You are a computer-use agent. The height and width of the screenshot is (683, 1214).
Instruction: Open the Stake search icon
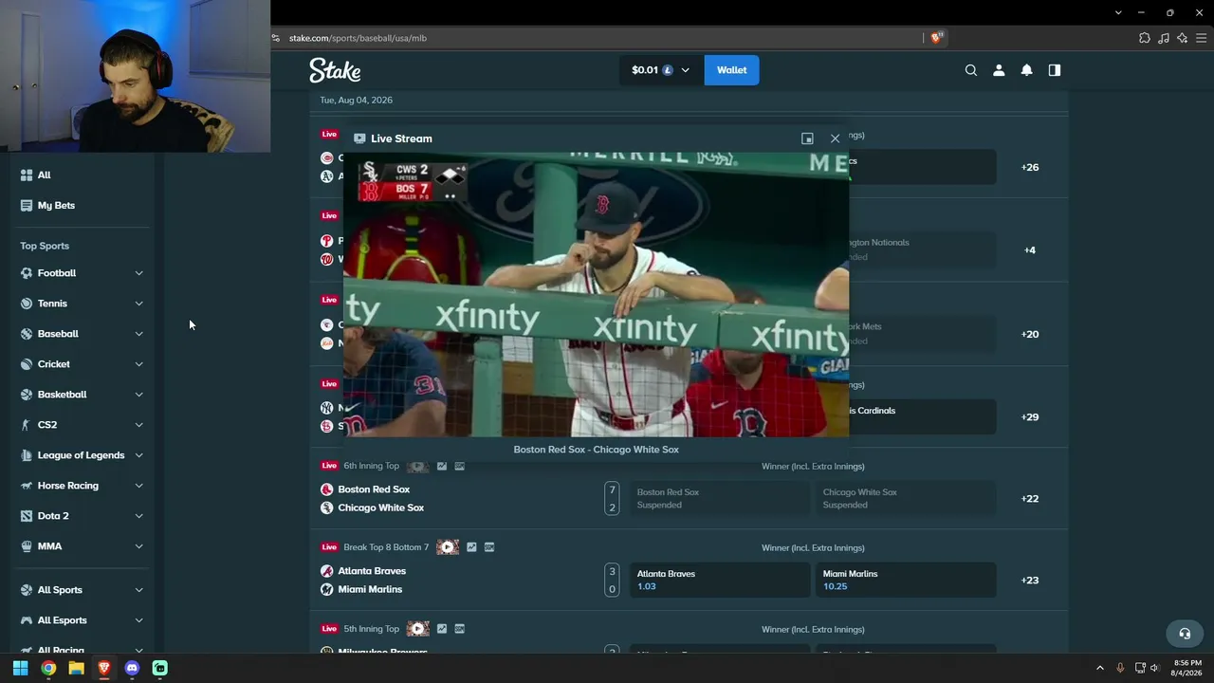pos(970,70)
